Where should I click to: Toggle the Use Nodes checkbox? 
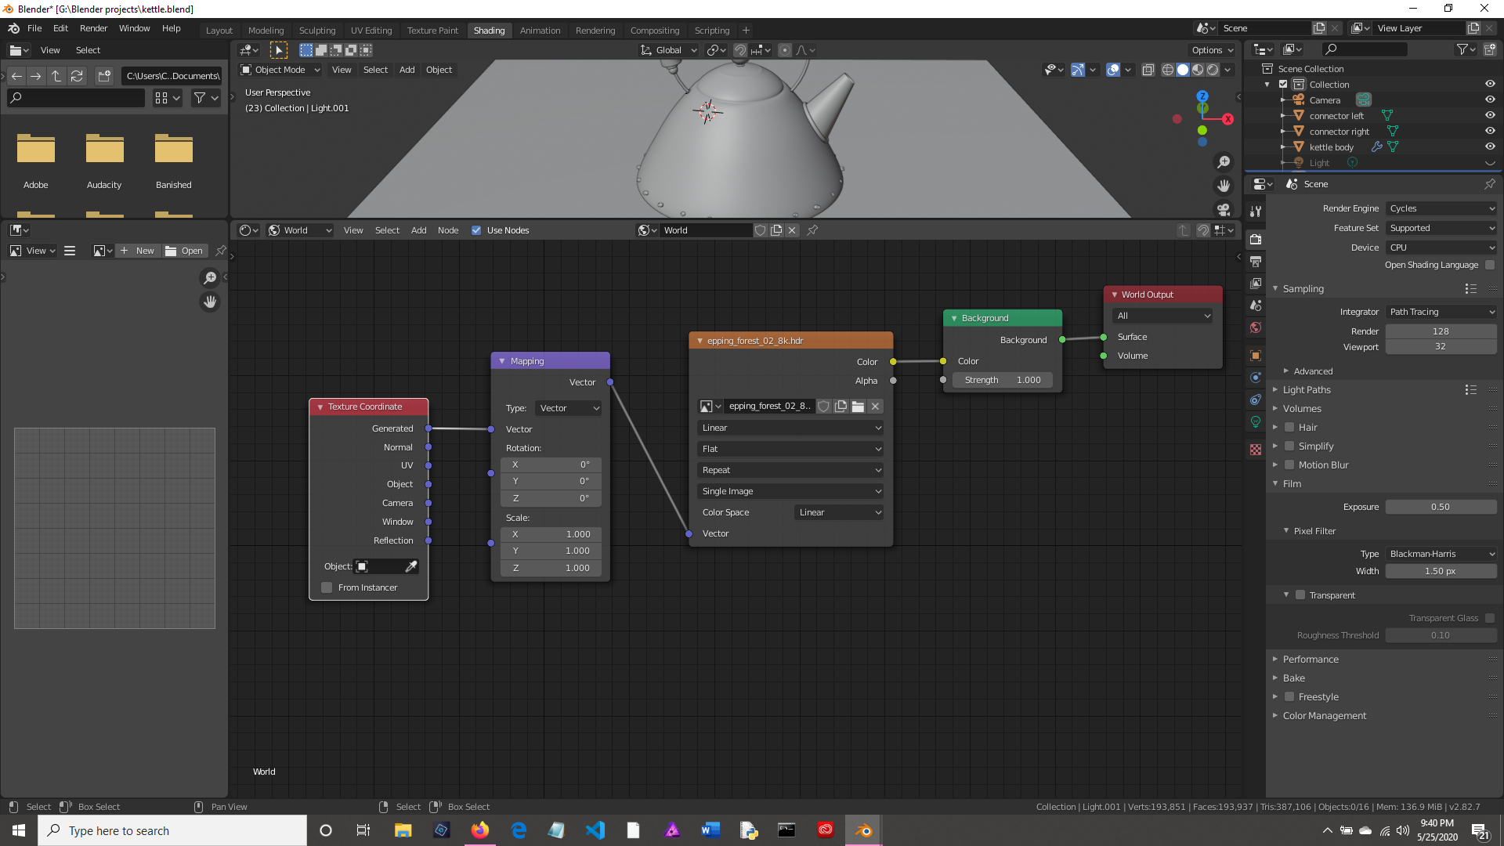tap(476, 230)
